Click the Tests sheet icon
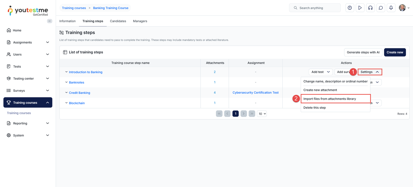The width and height of the screenshot is (413, 187). pyautogui.click(x=9, y=66)
